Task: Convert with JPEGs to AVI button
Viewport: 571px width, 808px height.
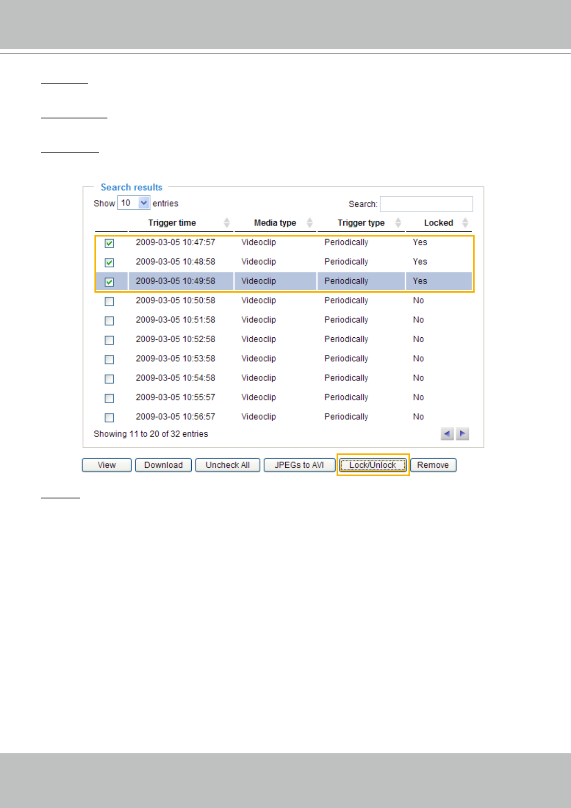Action: pos(299,465)
